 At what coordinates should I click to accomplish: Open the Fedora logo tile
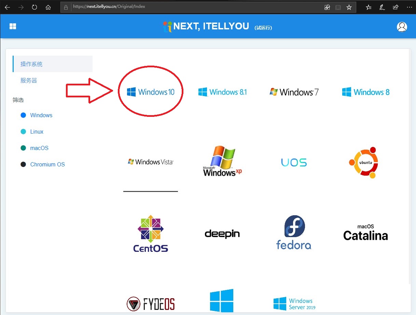294,232
